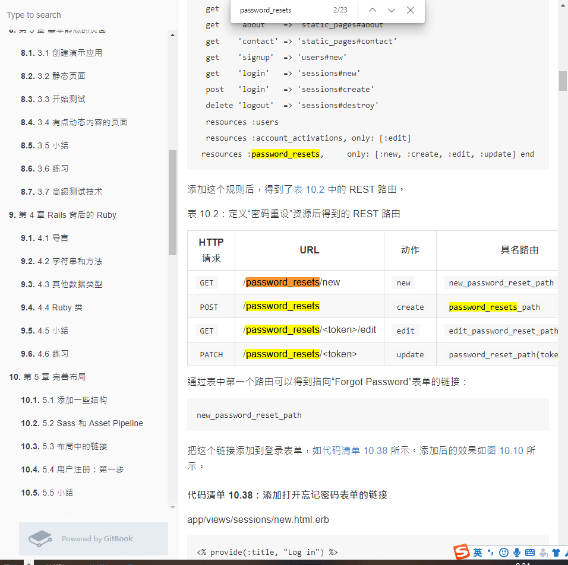Click the update action cell
Screen dimensions: 568x565
click(x=410, y=355)
